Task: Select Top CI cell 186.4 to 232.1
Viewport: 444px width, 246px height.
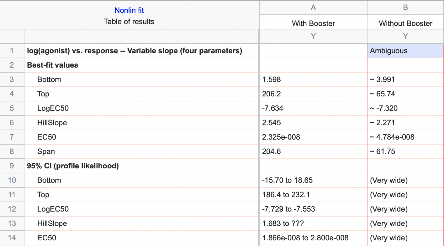Action: click(313, 195)
